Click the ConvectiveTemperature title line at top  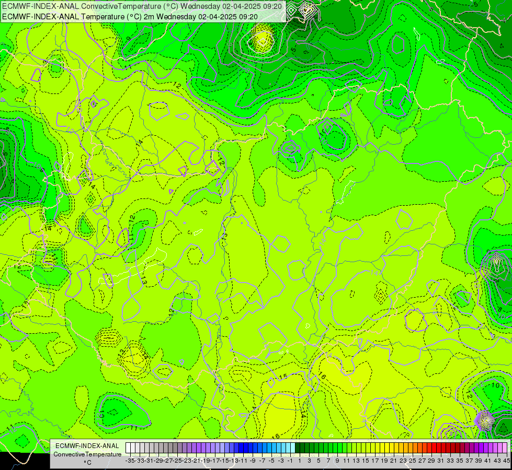[143, 6]
